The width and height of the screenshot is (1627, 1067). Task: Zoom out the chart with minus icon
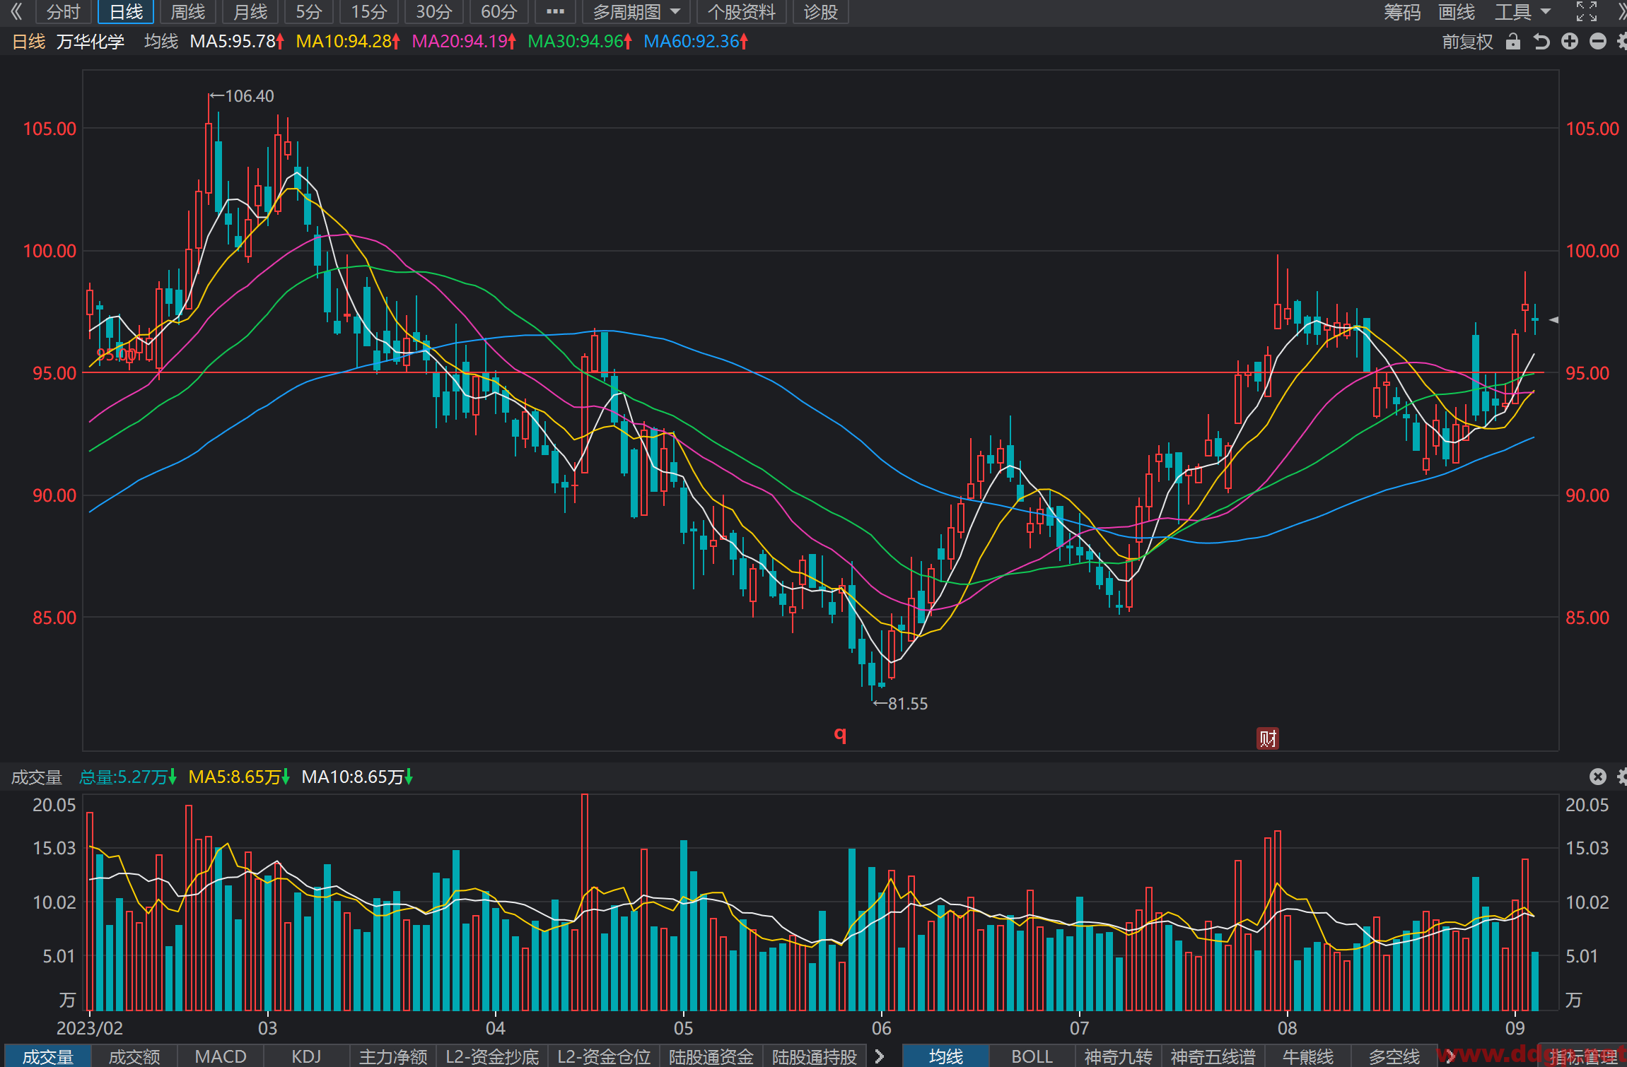pyautogui.click(x=1598, y=42)
